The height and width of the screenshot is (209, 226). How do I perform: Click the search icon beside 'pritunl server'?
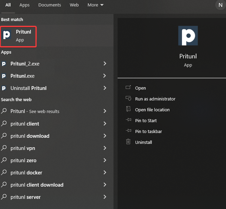click(4, 197)
